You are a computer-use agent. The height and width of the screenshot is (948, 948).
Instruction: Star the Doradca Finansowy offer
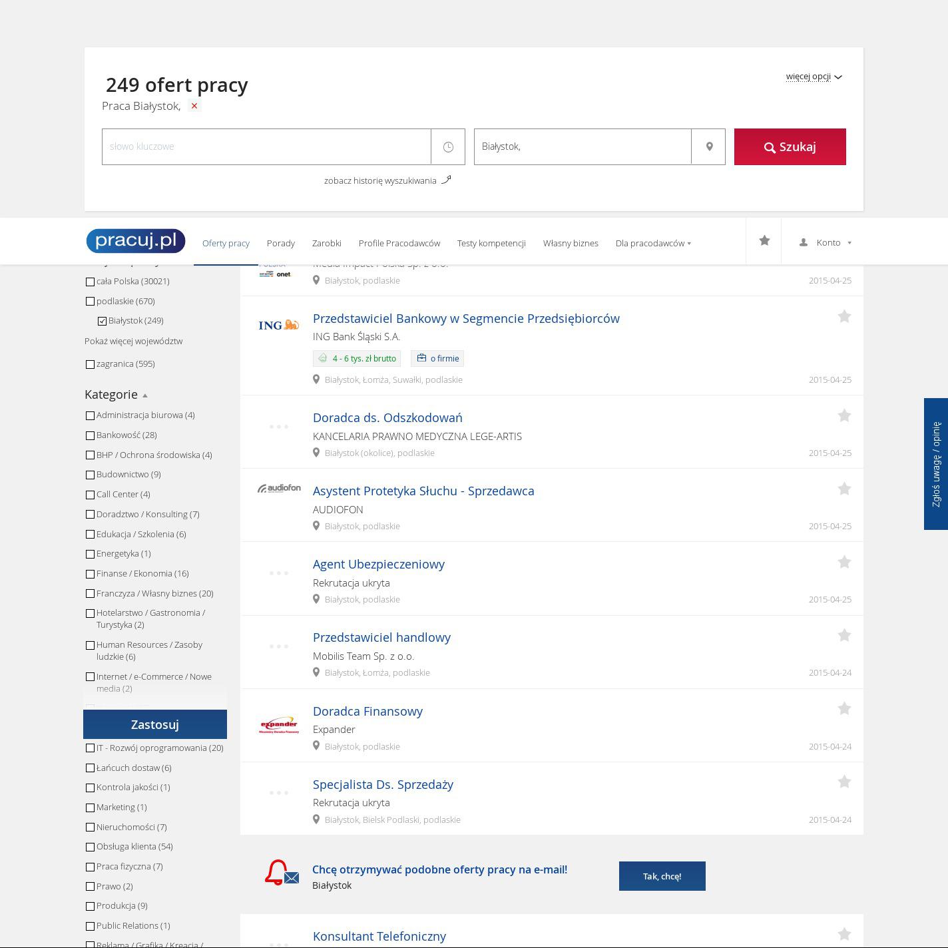point(844,708)
